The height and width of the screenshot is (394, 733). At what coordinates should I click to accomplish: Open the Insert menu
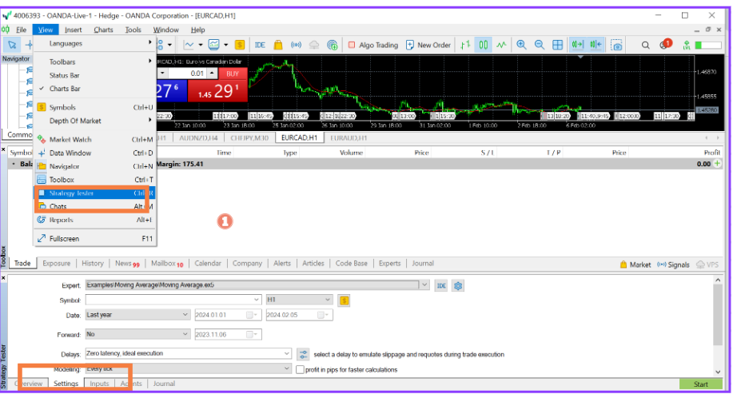point(73,30)
